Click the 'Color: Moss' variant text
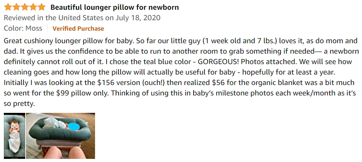362x162 pixels. 23,29
